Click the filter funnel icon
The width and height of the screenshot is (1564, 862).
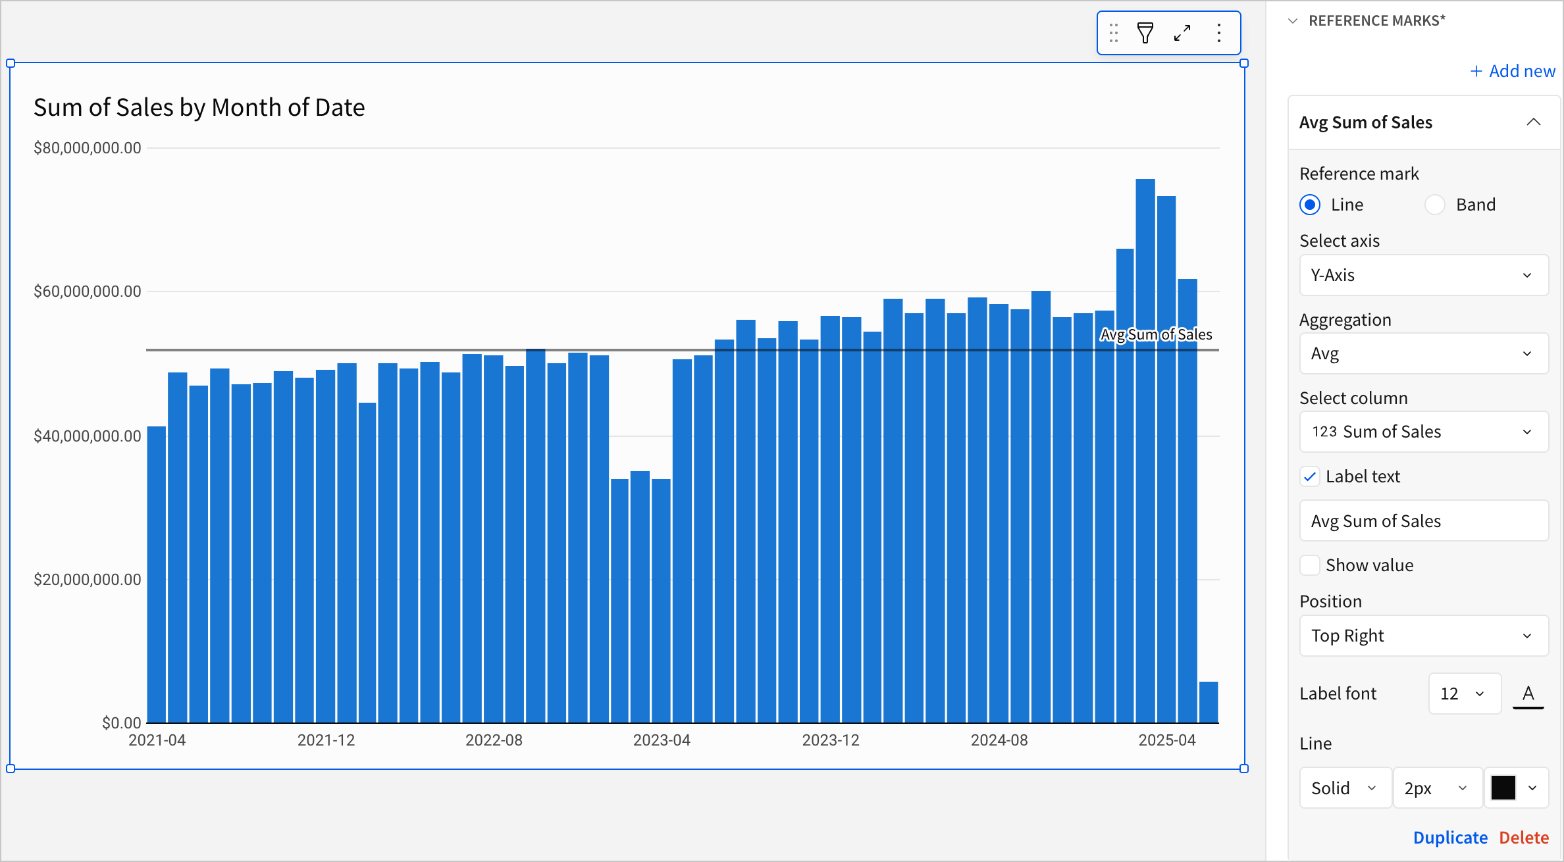(x=1145, y=33)
